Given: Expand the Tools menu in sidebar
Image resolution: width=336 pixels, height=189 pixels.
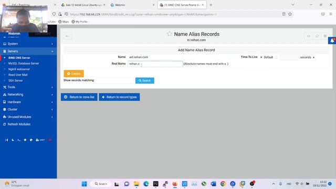Looking at the screenshot, I should click(28, 87).
